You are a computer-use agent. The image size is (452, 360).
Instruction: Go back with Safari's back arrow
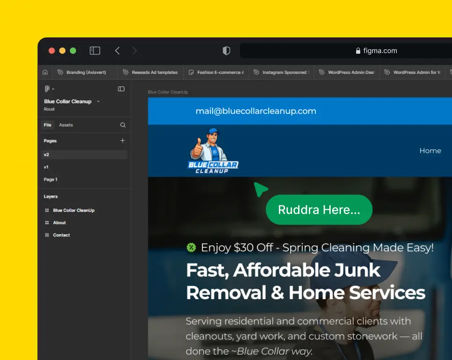pyautogui.click(x=117, y=50)
